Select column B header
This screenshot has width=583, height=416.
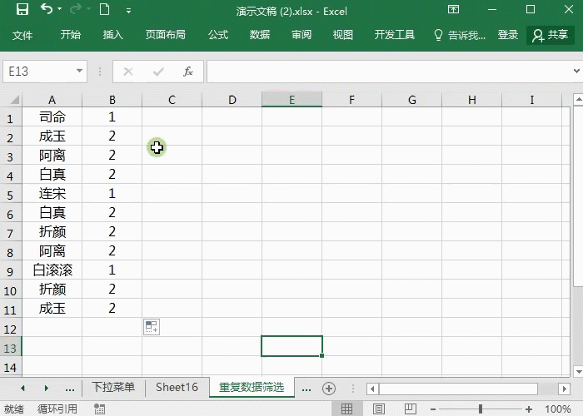[x=112, y=100]
